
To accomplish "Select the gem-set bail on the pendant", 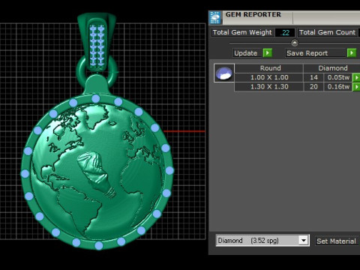I will [x=97, y=43].
